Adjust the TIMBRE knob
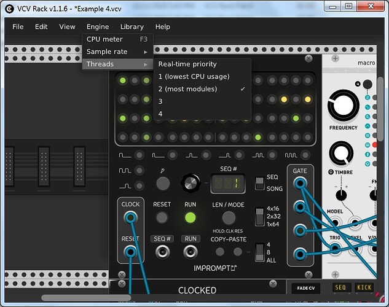Image resolution: width=389 pixels, height=307 pixels. [x=341, y=153]
